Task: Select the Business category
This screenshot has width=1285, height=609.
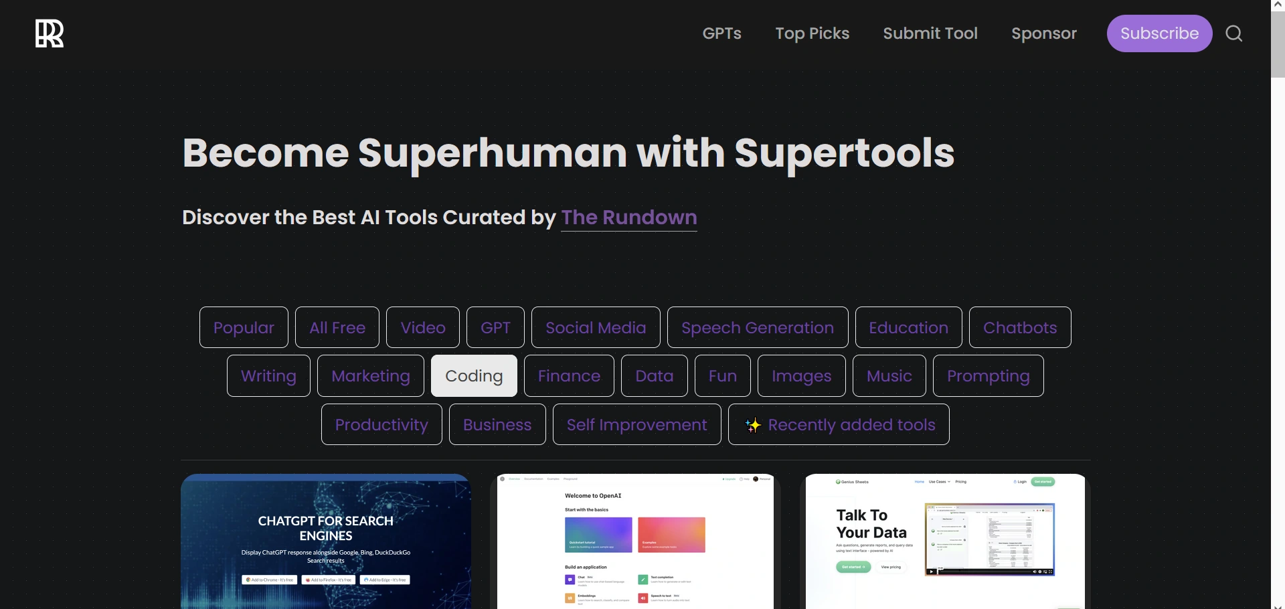Action: point(497,424)
